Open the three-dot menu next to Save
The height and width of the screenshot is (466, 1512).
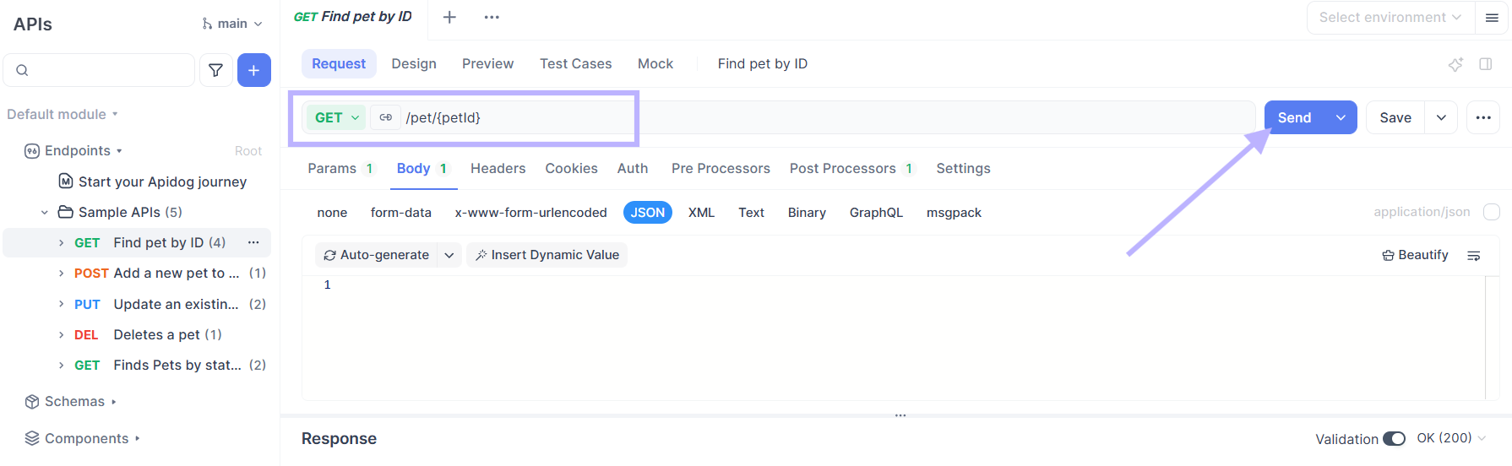tap(1482, 117)
